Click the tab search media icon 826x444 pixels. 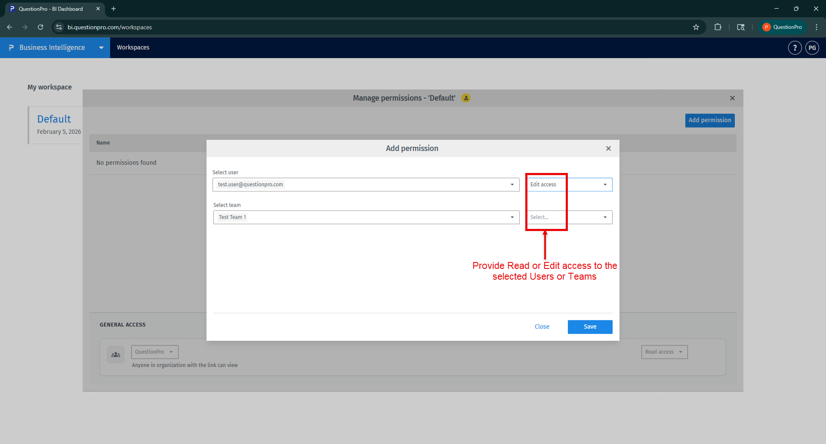741,27
